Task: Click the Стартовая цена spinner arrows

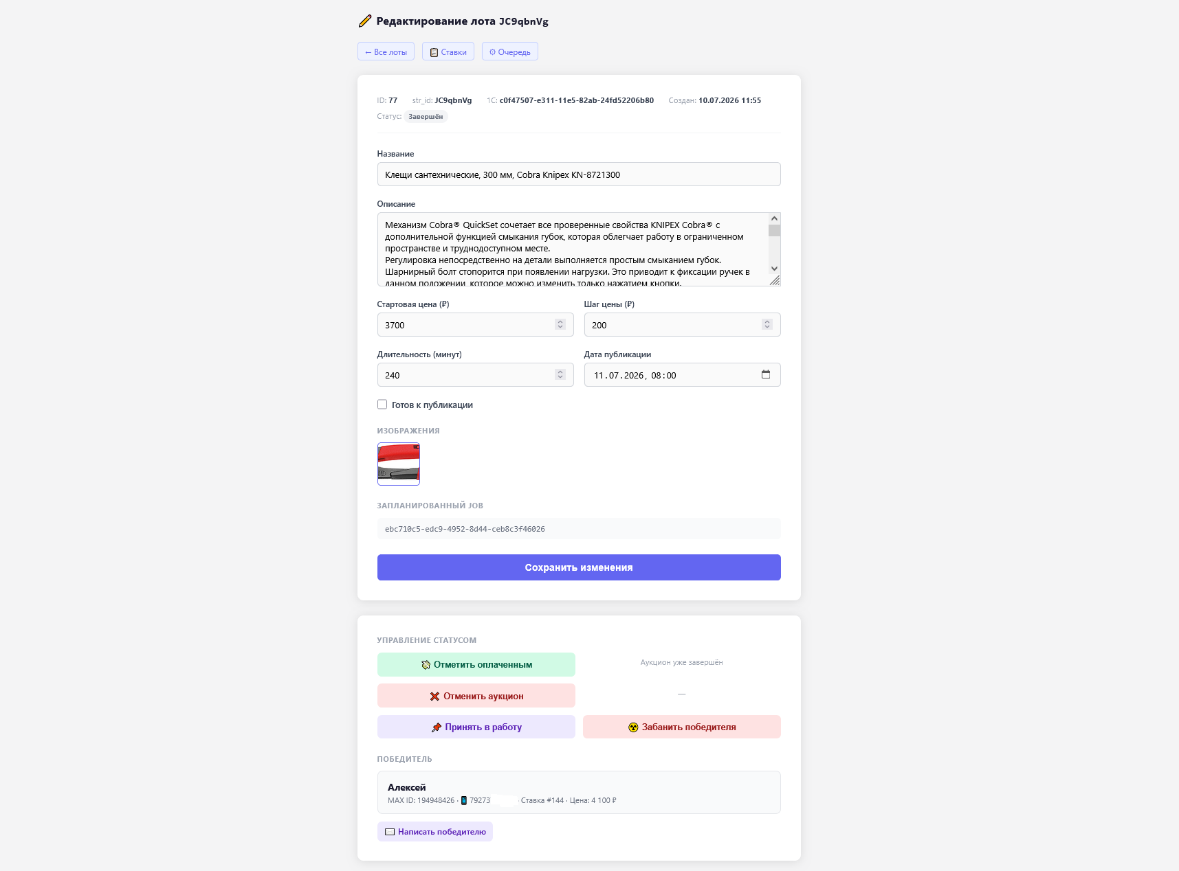Action: tap(560, 325)
